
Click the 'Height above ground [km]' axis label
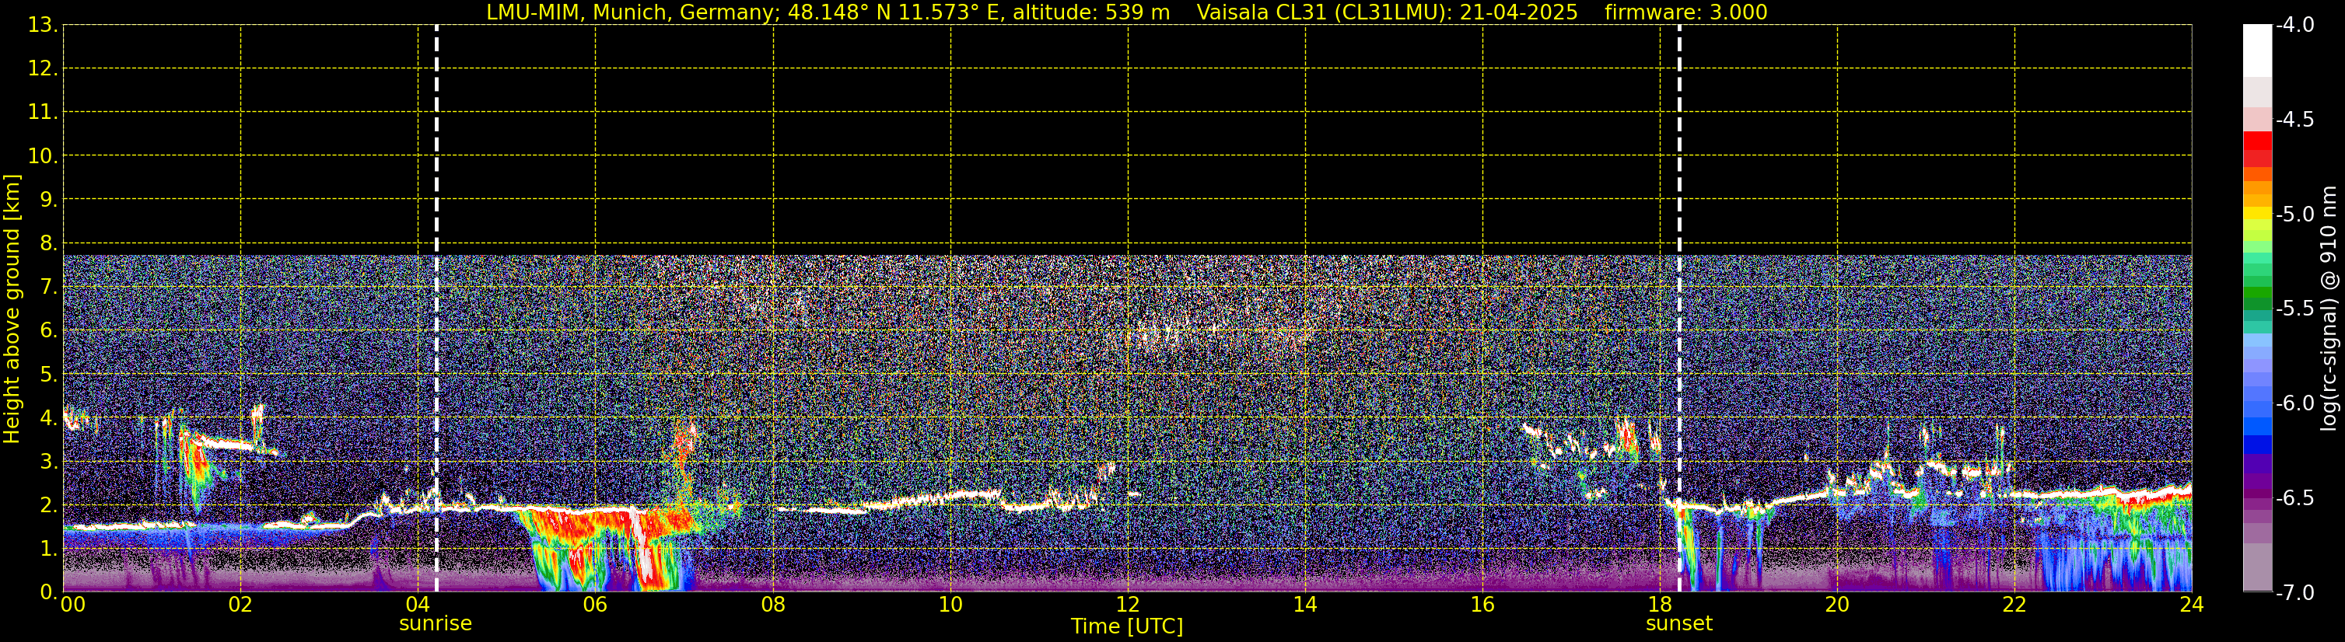click(12, 309)
